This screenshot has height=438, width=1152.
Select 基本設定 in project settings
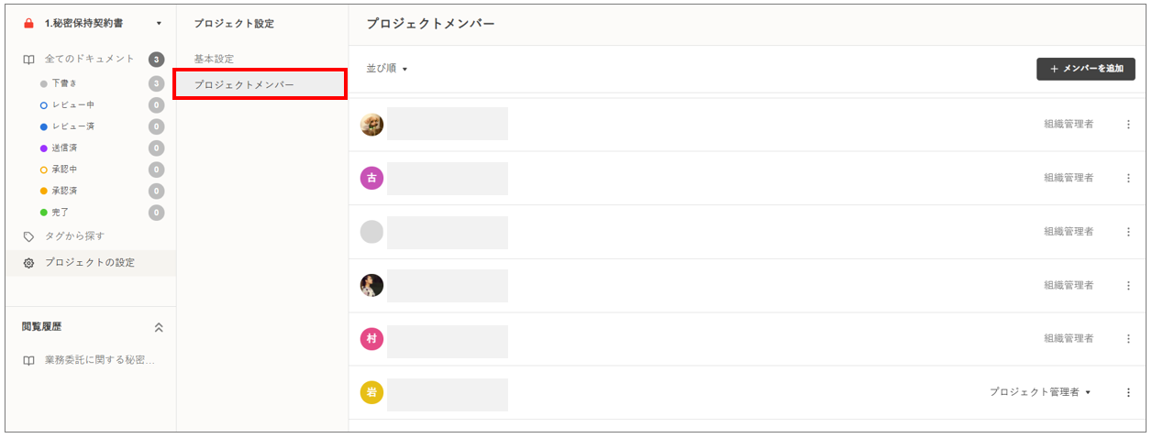(x=214, y=59)
